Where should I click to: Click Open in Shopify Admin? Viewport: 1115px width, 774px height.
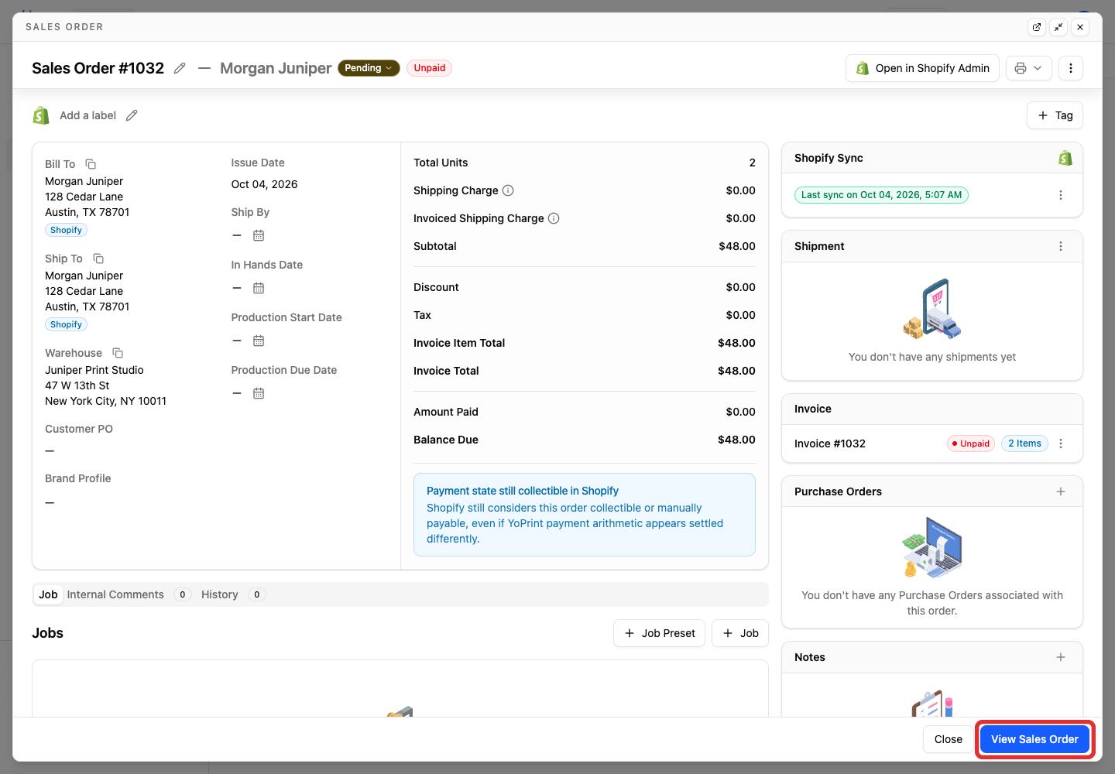click(923, 68)
